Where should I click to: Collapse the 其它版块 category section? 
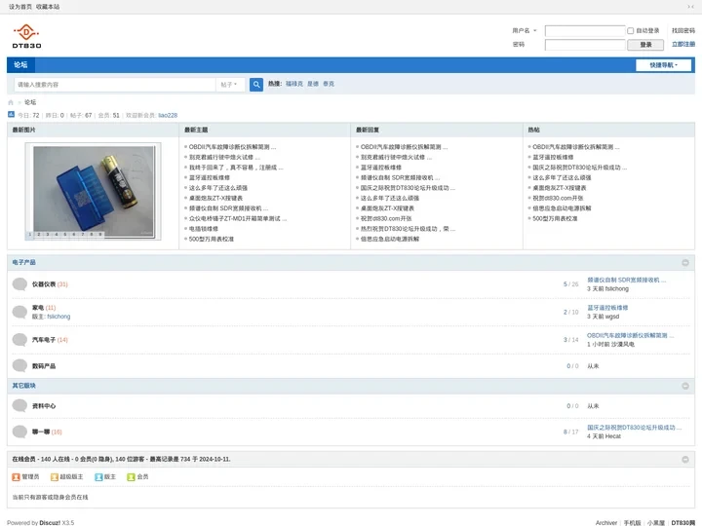point(685,386)
